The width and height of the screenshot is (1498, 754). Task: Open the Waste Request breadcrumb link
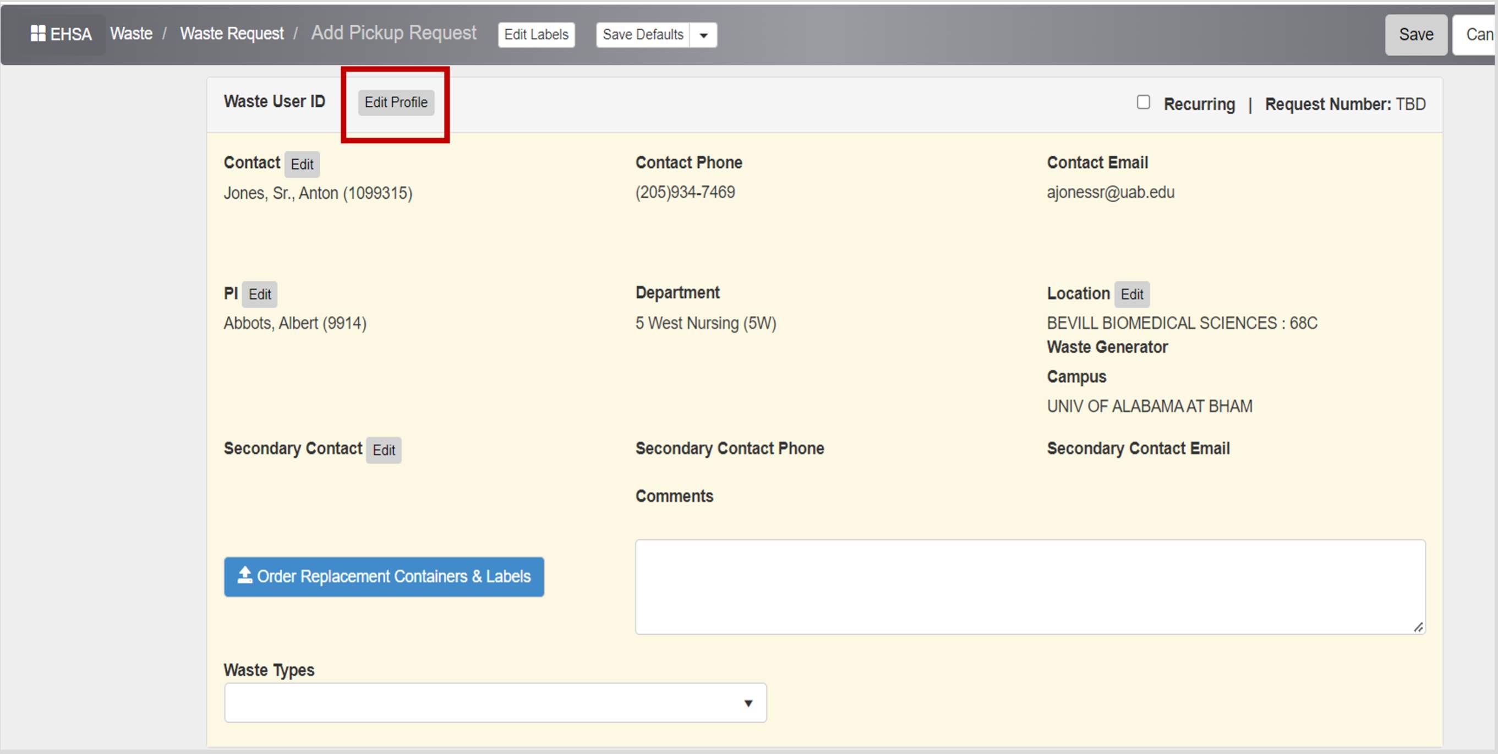tap(232, 34)
